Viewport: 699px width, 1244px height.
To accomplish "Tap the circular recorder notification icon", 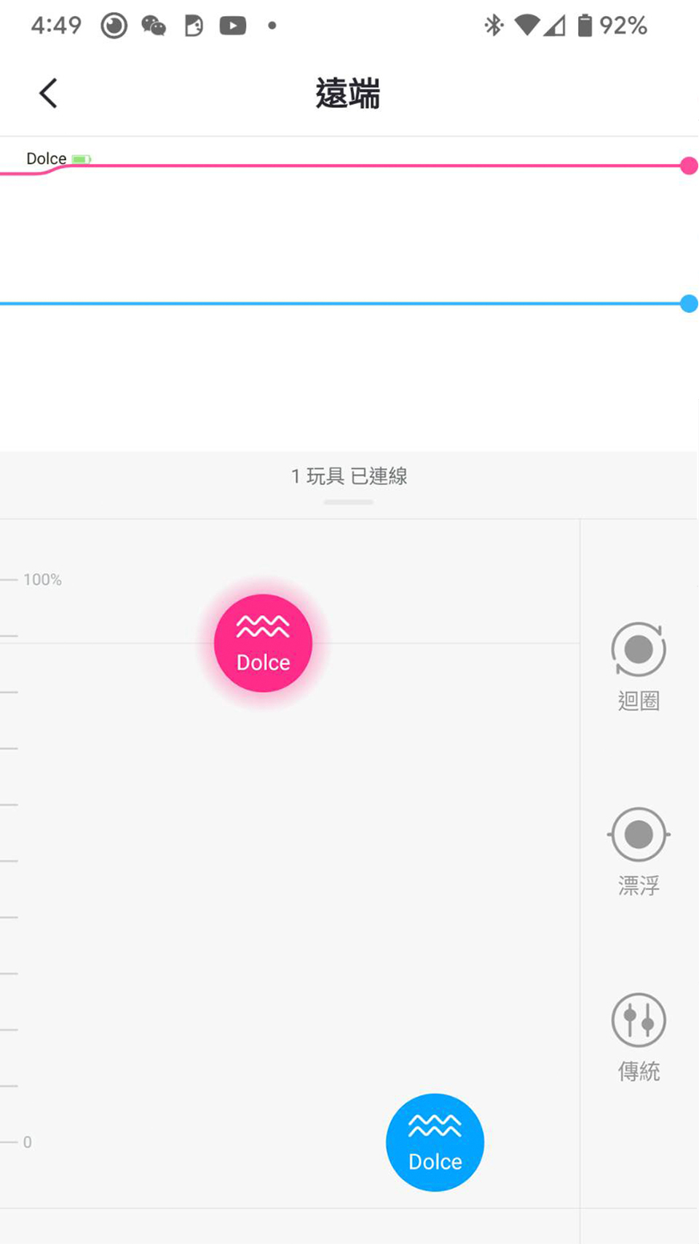I will click(x=114, y=26).
